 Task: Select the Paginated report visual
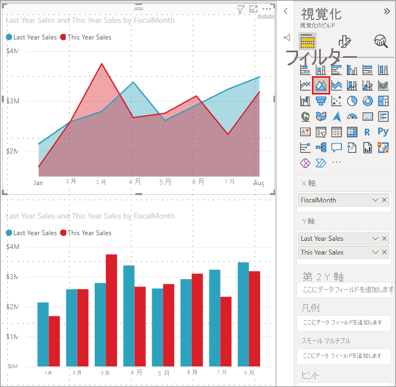point(368,147)
